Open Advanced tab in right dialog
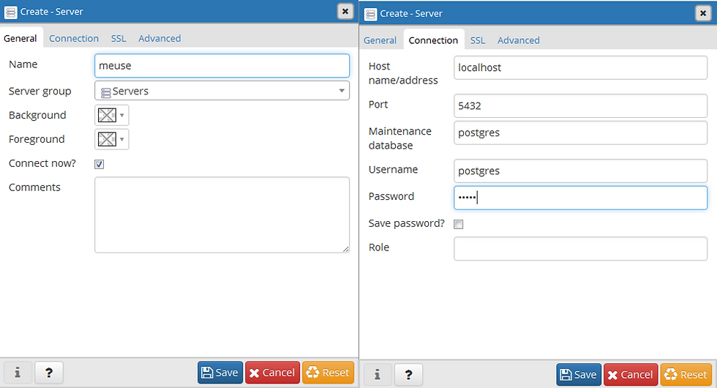 519,40
